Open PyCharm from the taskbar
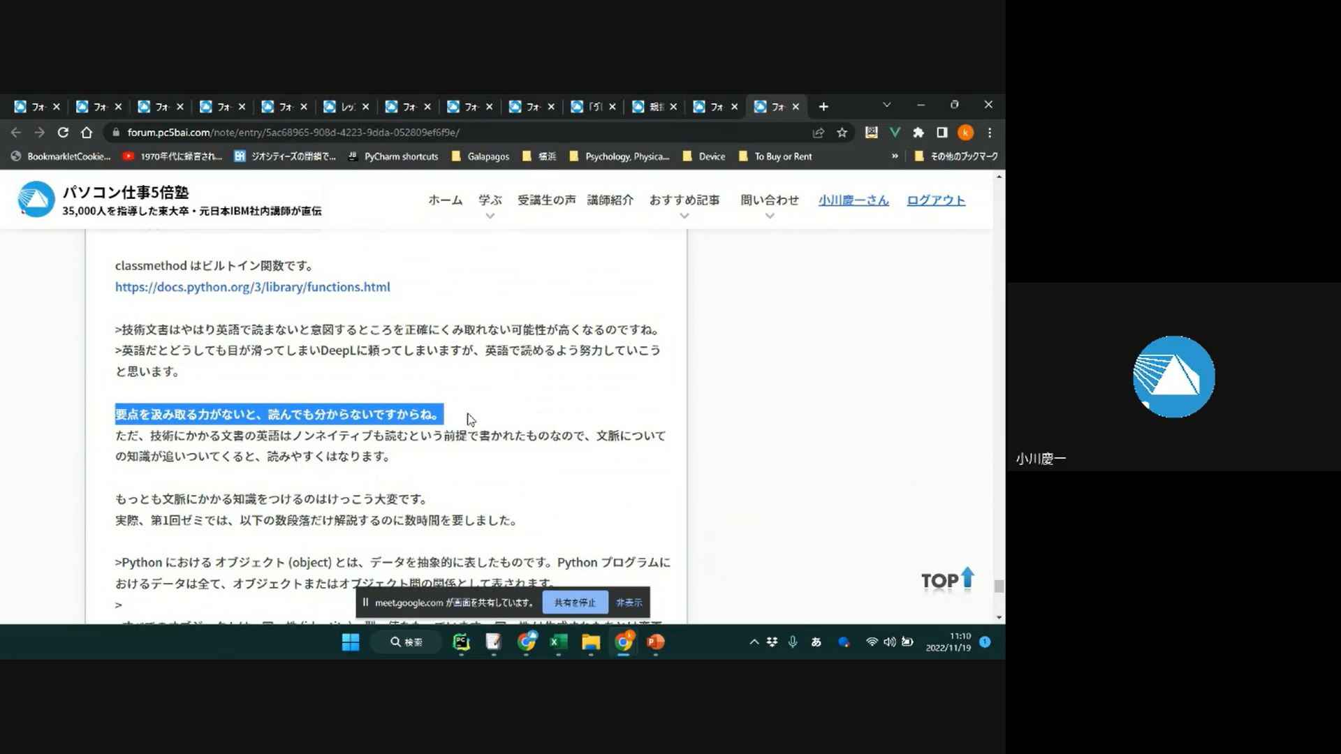The height and width of the screenshot is (754, 1341). pyautogui.click(x=461, y=642)
